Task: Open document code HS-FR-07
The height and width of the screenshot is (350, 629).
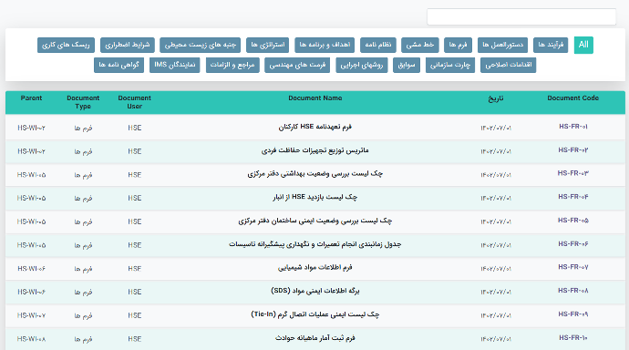Action: pos(573,267)
